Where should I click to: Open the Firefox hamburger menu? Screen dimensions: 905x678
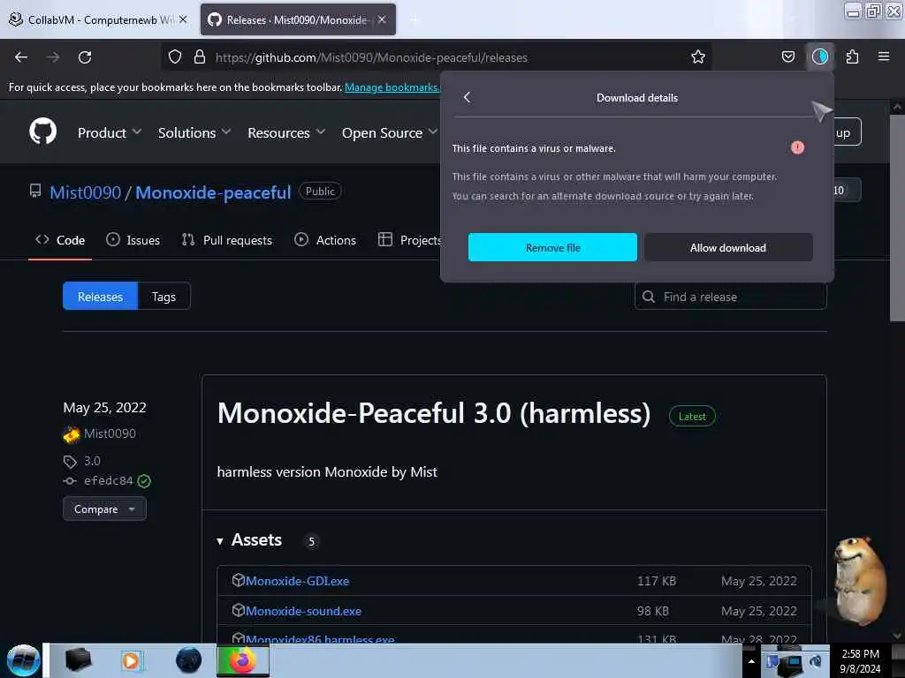(883, 56)
